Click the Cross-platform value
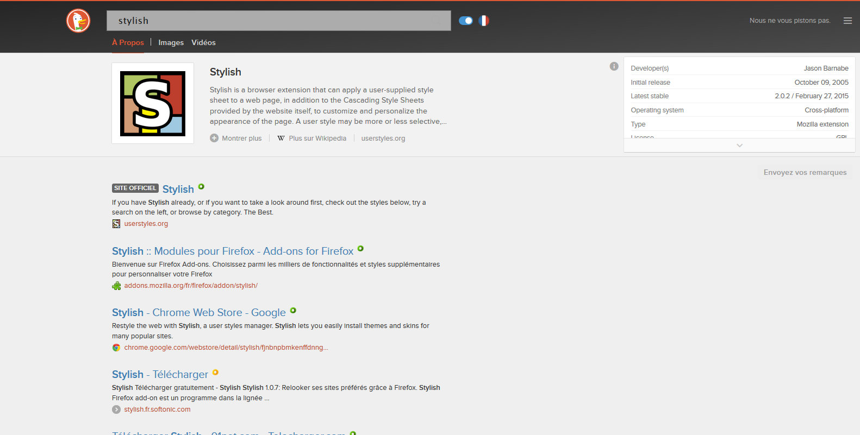Screen dimensions: 860x435 tap(826, 110)
